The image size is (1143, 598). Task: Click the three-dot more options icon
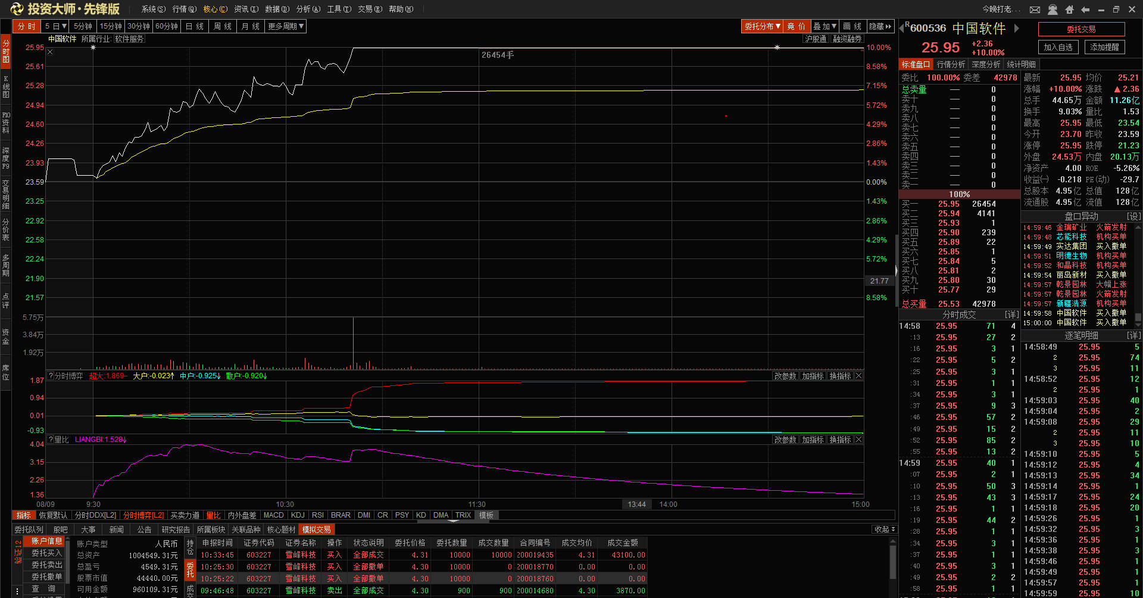pyautogui.click(x=17, y=591)
